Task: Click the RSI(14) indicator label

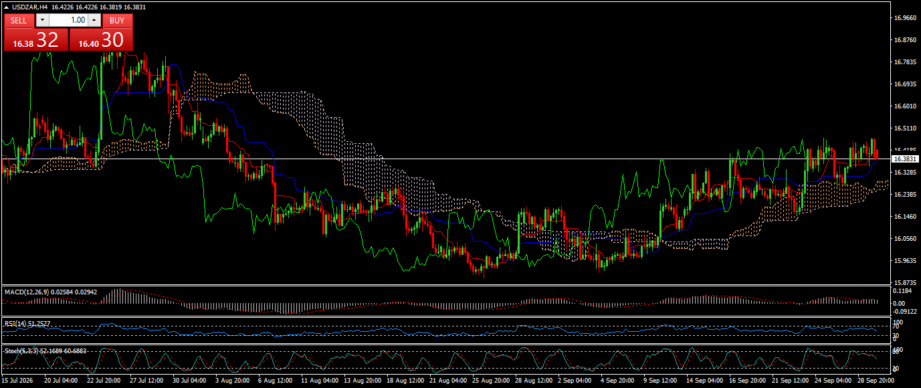Action: point(15,324)
